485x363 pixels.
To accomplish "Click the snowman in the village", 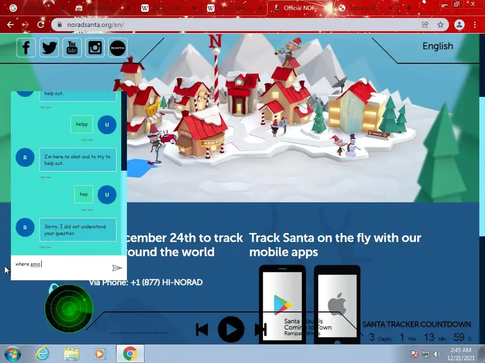I will coord(352,145).
